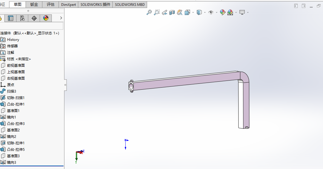Screen dimensions: 323x169
Task: Click the View Settings monitor icon
Action: point(242,12)
